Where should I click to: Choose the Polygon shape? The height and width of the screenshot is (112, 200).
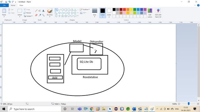click(x=72, y=10)
